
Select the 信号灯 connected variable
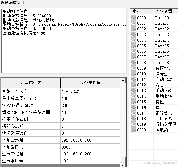[x=162, y=74]
